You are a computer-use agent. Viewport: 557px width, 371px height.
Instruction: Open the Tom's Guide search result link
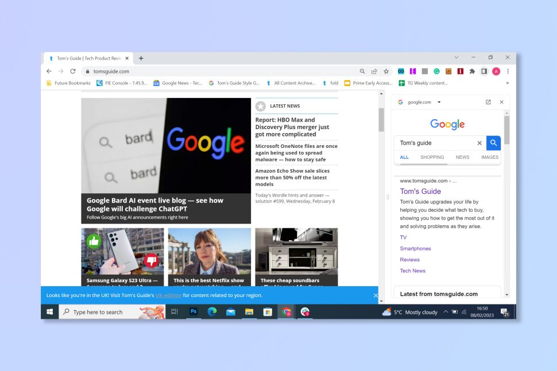pyautogui.click(x=420, y=191)
